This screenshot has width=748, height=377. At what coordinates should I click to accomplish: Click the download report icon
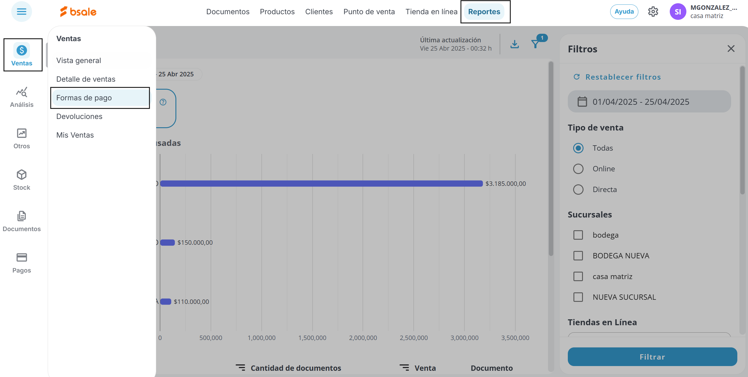tap(514, 44)
